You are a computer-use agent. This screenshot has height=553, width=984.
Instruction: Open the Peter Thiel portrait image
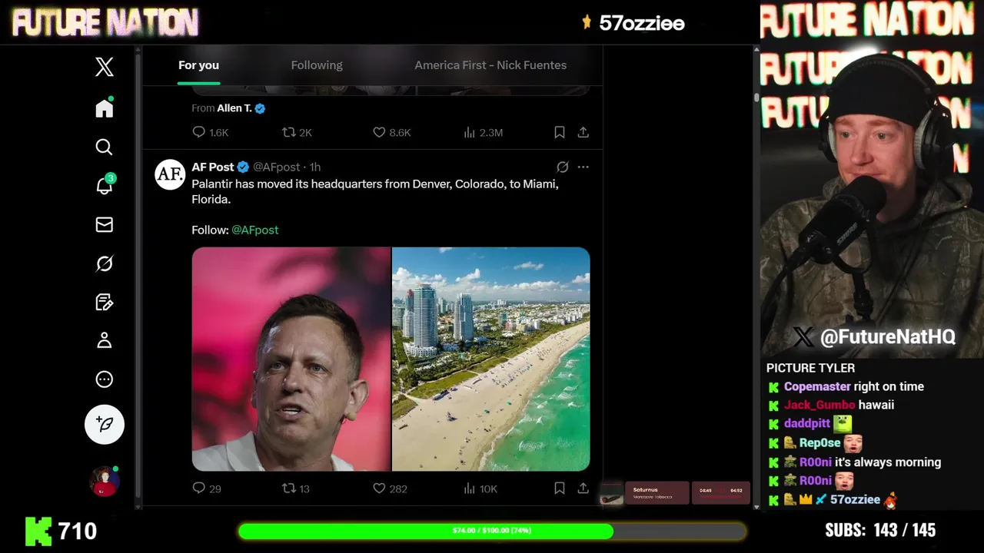click(x=291, y=359)
